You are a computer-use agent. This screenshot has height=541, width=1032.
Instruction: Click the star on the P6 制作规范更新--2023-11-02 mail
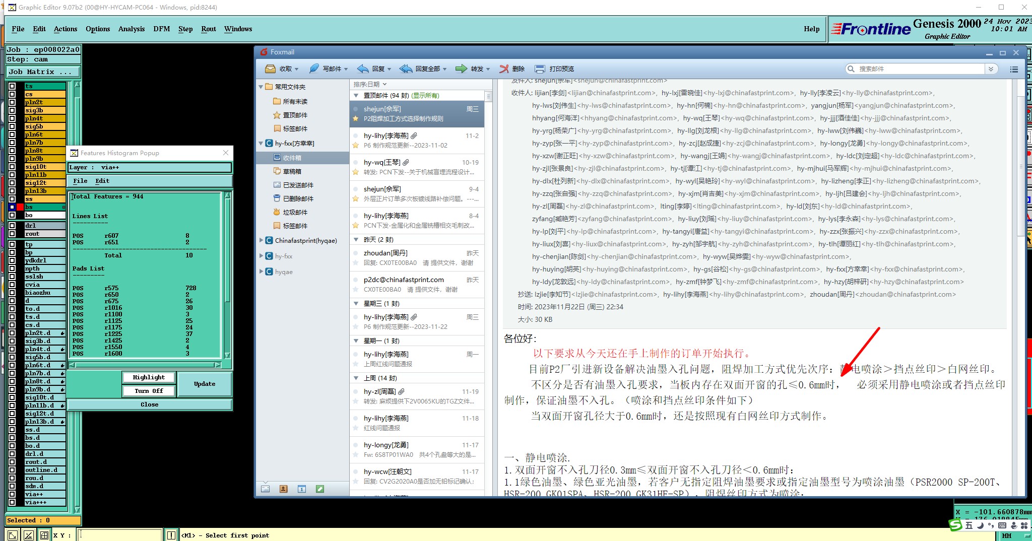[x=355, y=146]
